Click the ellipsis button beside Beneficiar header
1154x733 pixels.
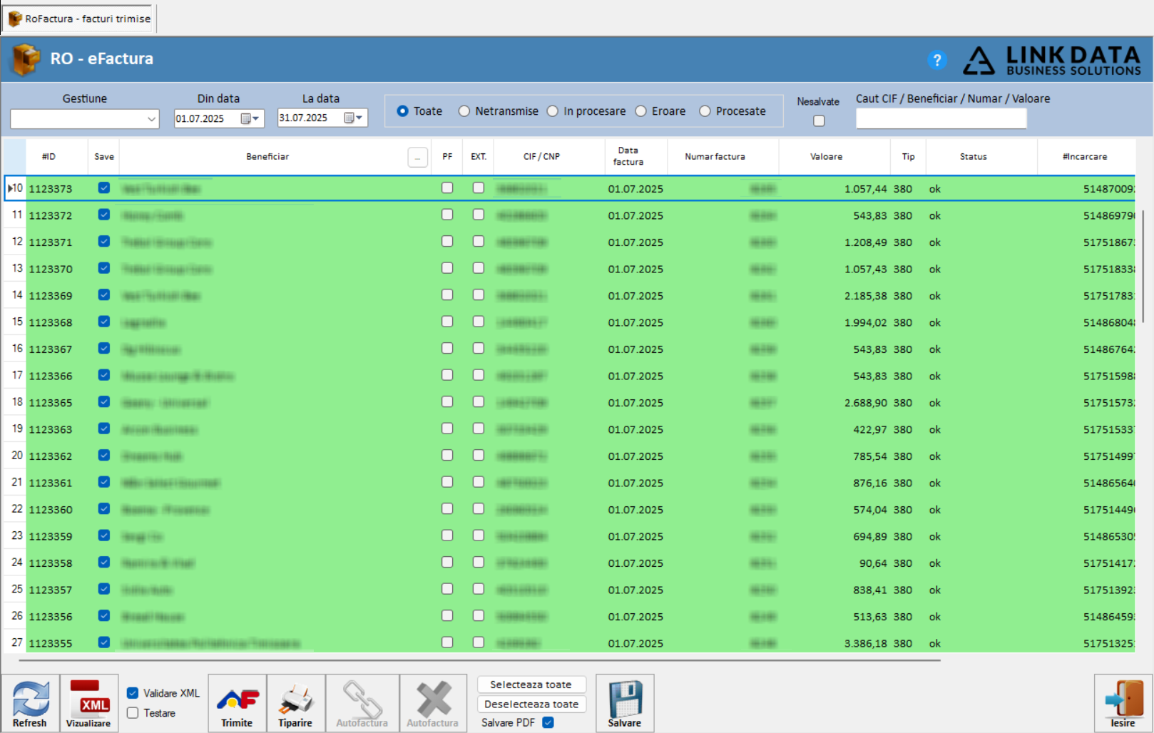pyautogui.click(x=418, y=157)
